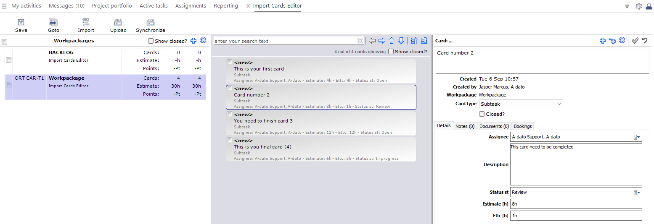Tick checkbox on 'You need to finish card 3'
654x224 pixels.
(x=229, y=115)
